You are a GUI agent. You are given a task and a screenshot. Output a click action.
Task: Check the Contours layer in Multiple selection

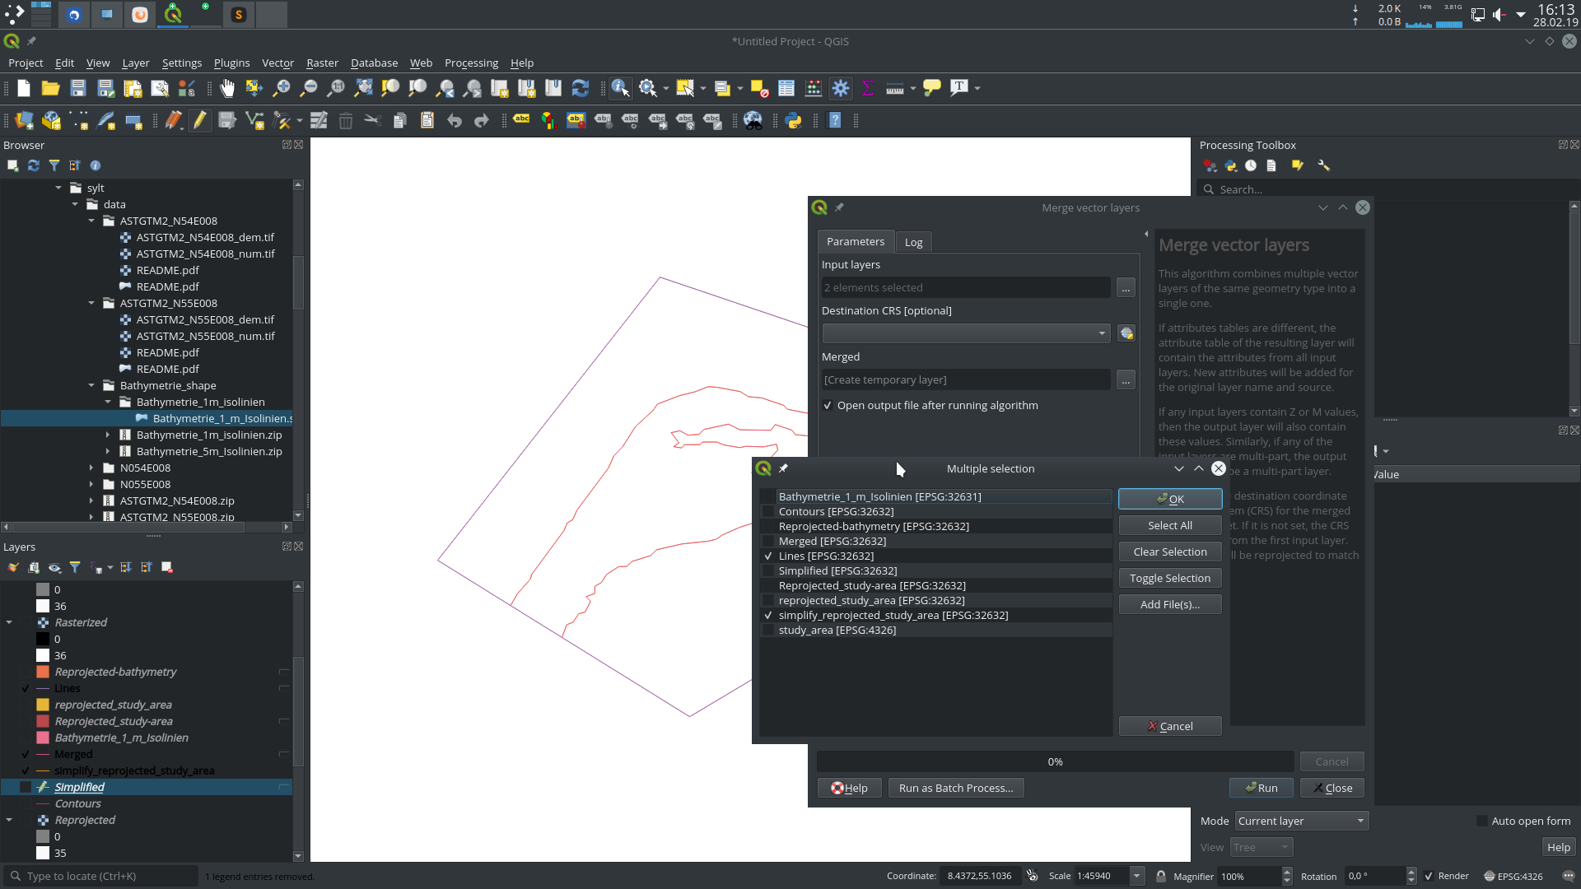click(x=767, y=511)
